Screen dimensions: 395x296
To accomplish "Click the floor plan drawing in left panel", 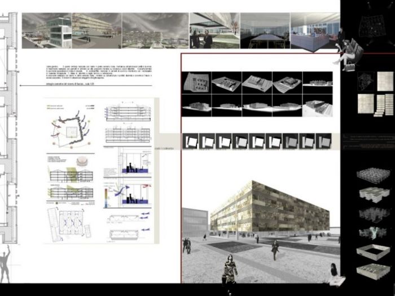I will 70,224.
